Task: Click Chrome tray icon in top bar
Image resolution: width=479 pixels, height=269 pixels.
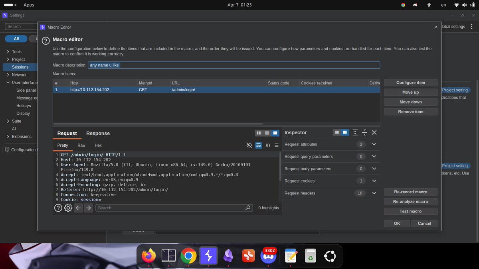Action: pyautogui.click(x=403, y=5)
